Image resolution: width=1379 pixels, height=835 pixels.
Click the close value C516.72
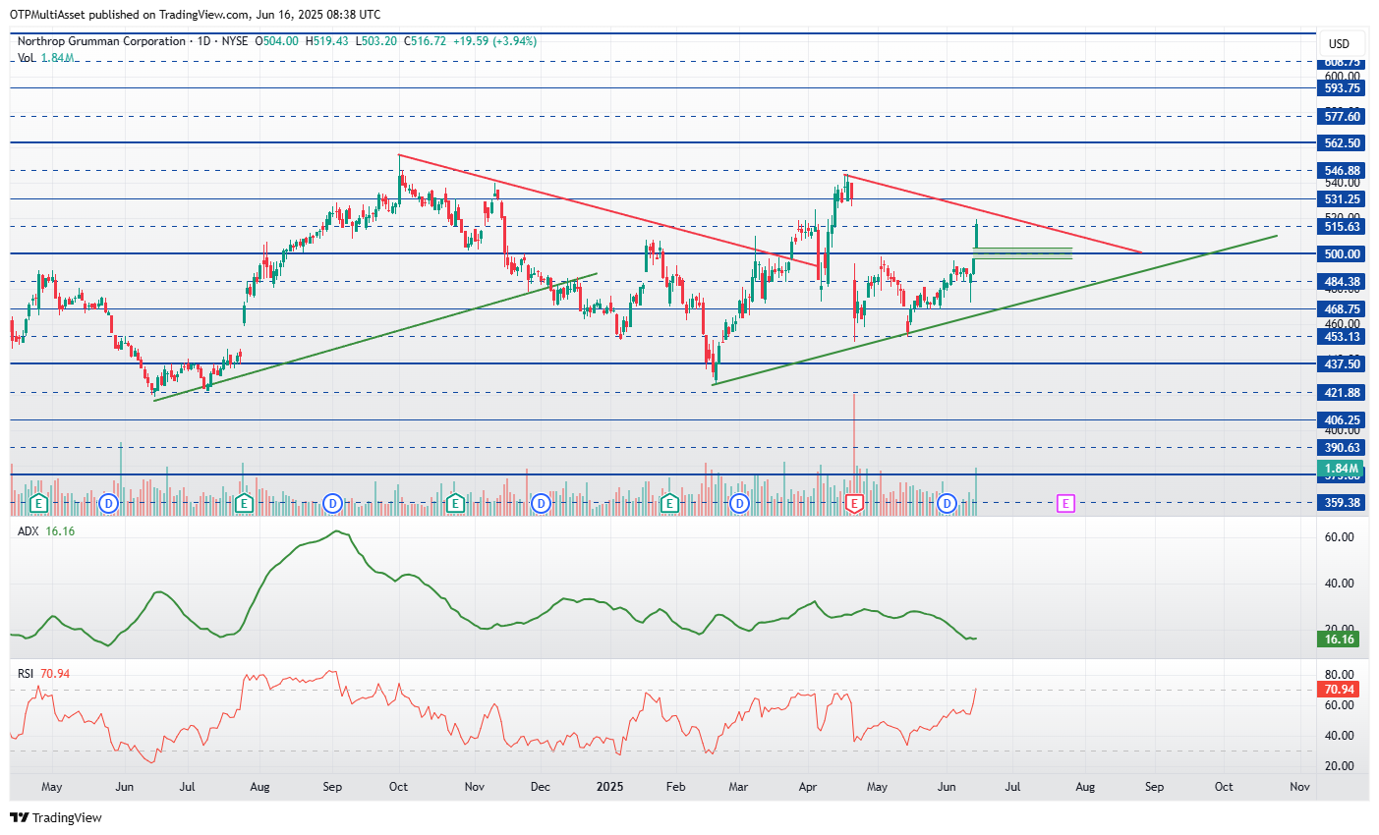425,41
